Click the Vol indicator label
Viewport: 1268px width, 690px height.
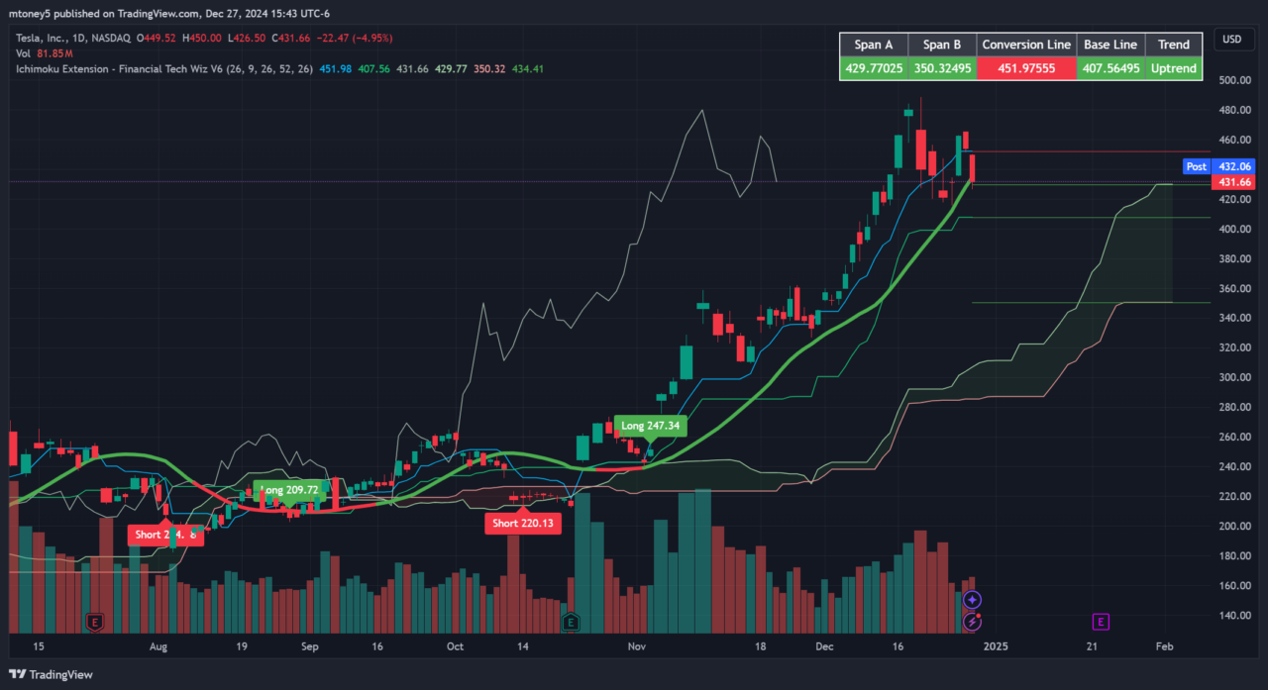coord(24,53)
